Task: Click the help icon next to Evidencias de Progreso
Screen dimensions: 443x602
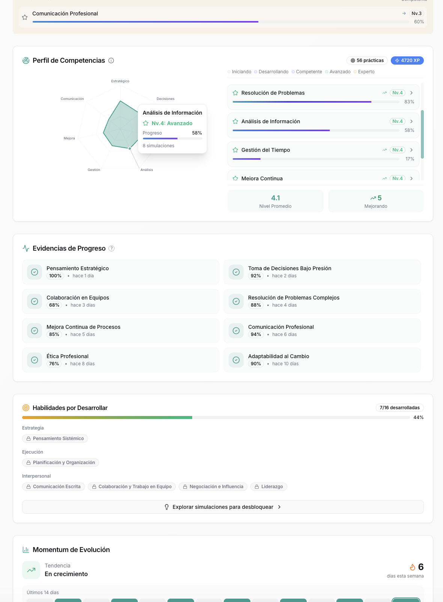Action: tap(112, 248)
